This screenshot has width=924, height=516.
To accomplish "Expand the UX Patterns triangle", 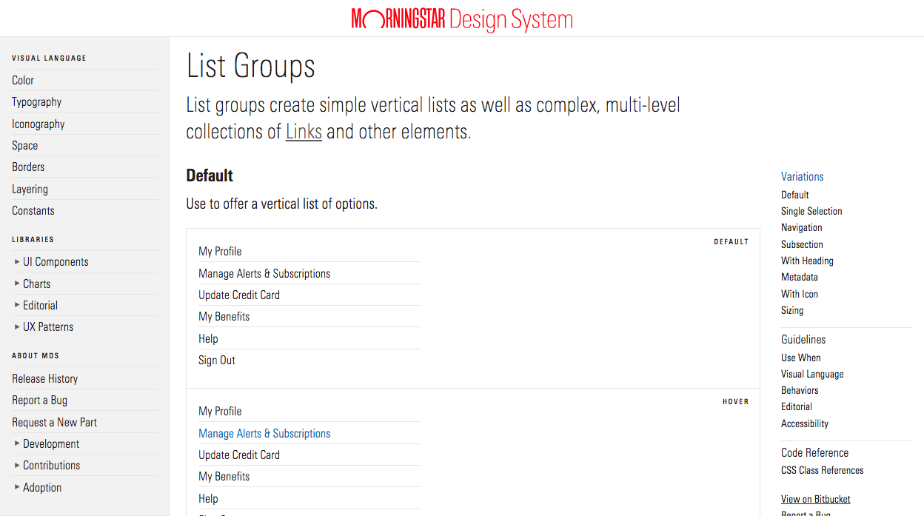I will click(17, 326).
